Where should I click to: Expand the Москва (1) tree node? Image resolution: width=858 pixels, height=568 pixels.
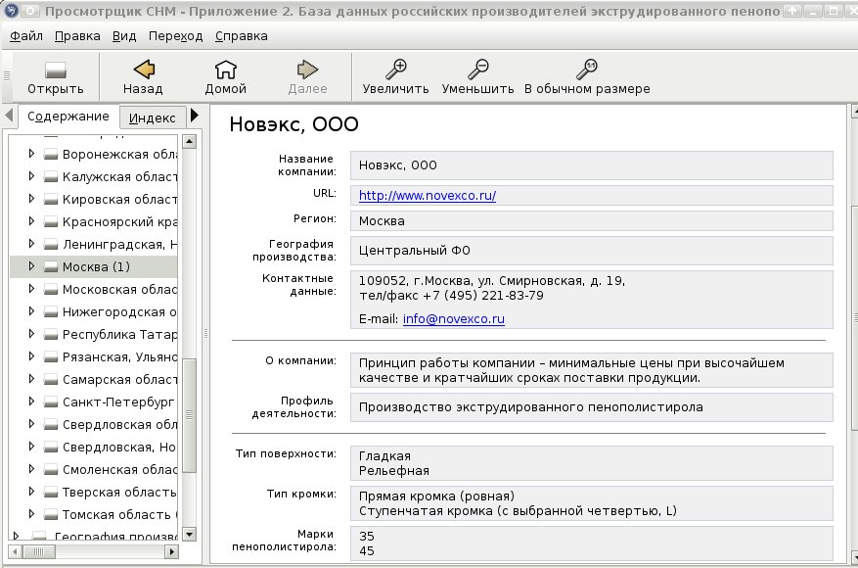(x=31, y=266)
